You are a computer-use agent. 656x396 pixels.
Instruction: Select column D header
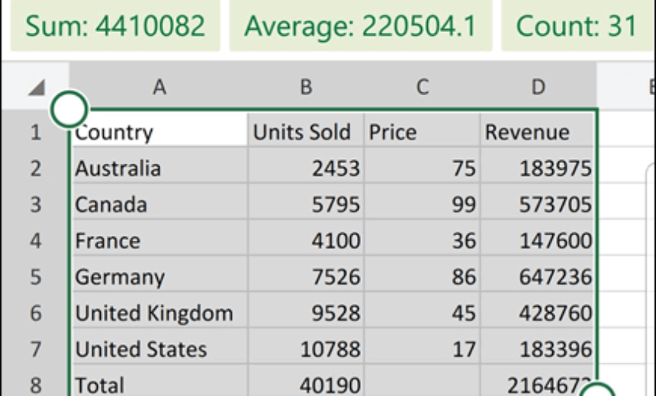pos(539,88)
